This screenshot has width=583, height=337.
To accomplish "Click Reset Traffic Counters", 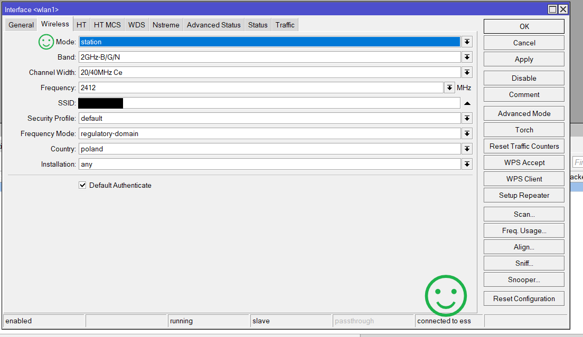I will pyautogui.click(x=524, y=146).
